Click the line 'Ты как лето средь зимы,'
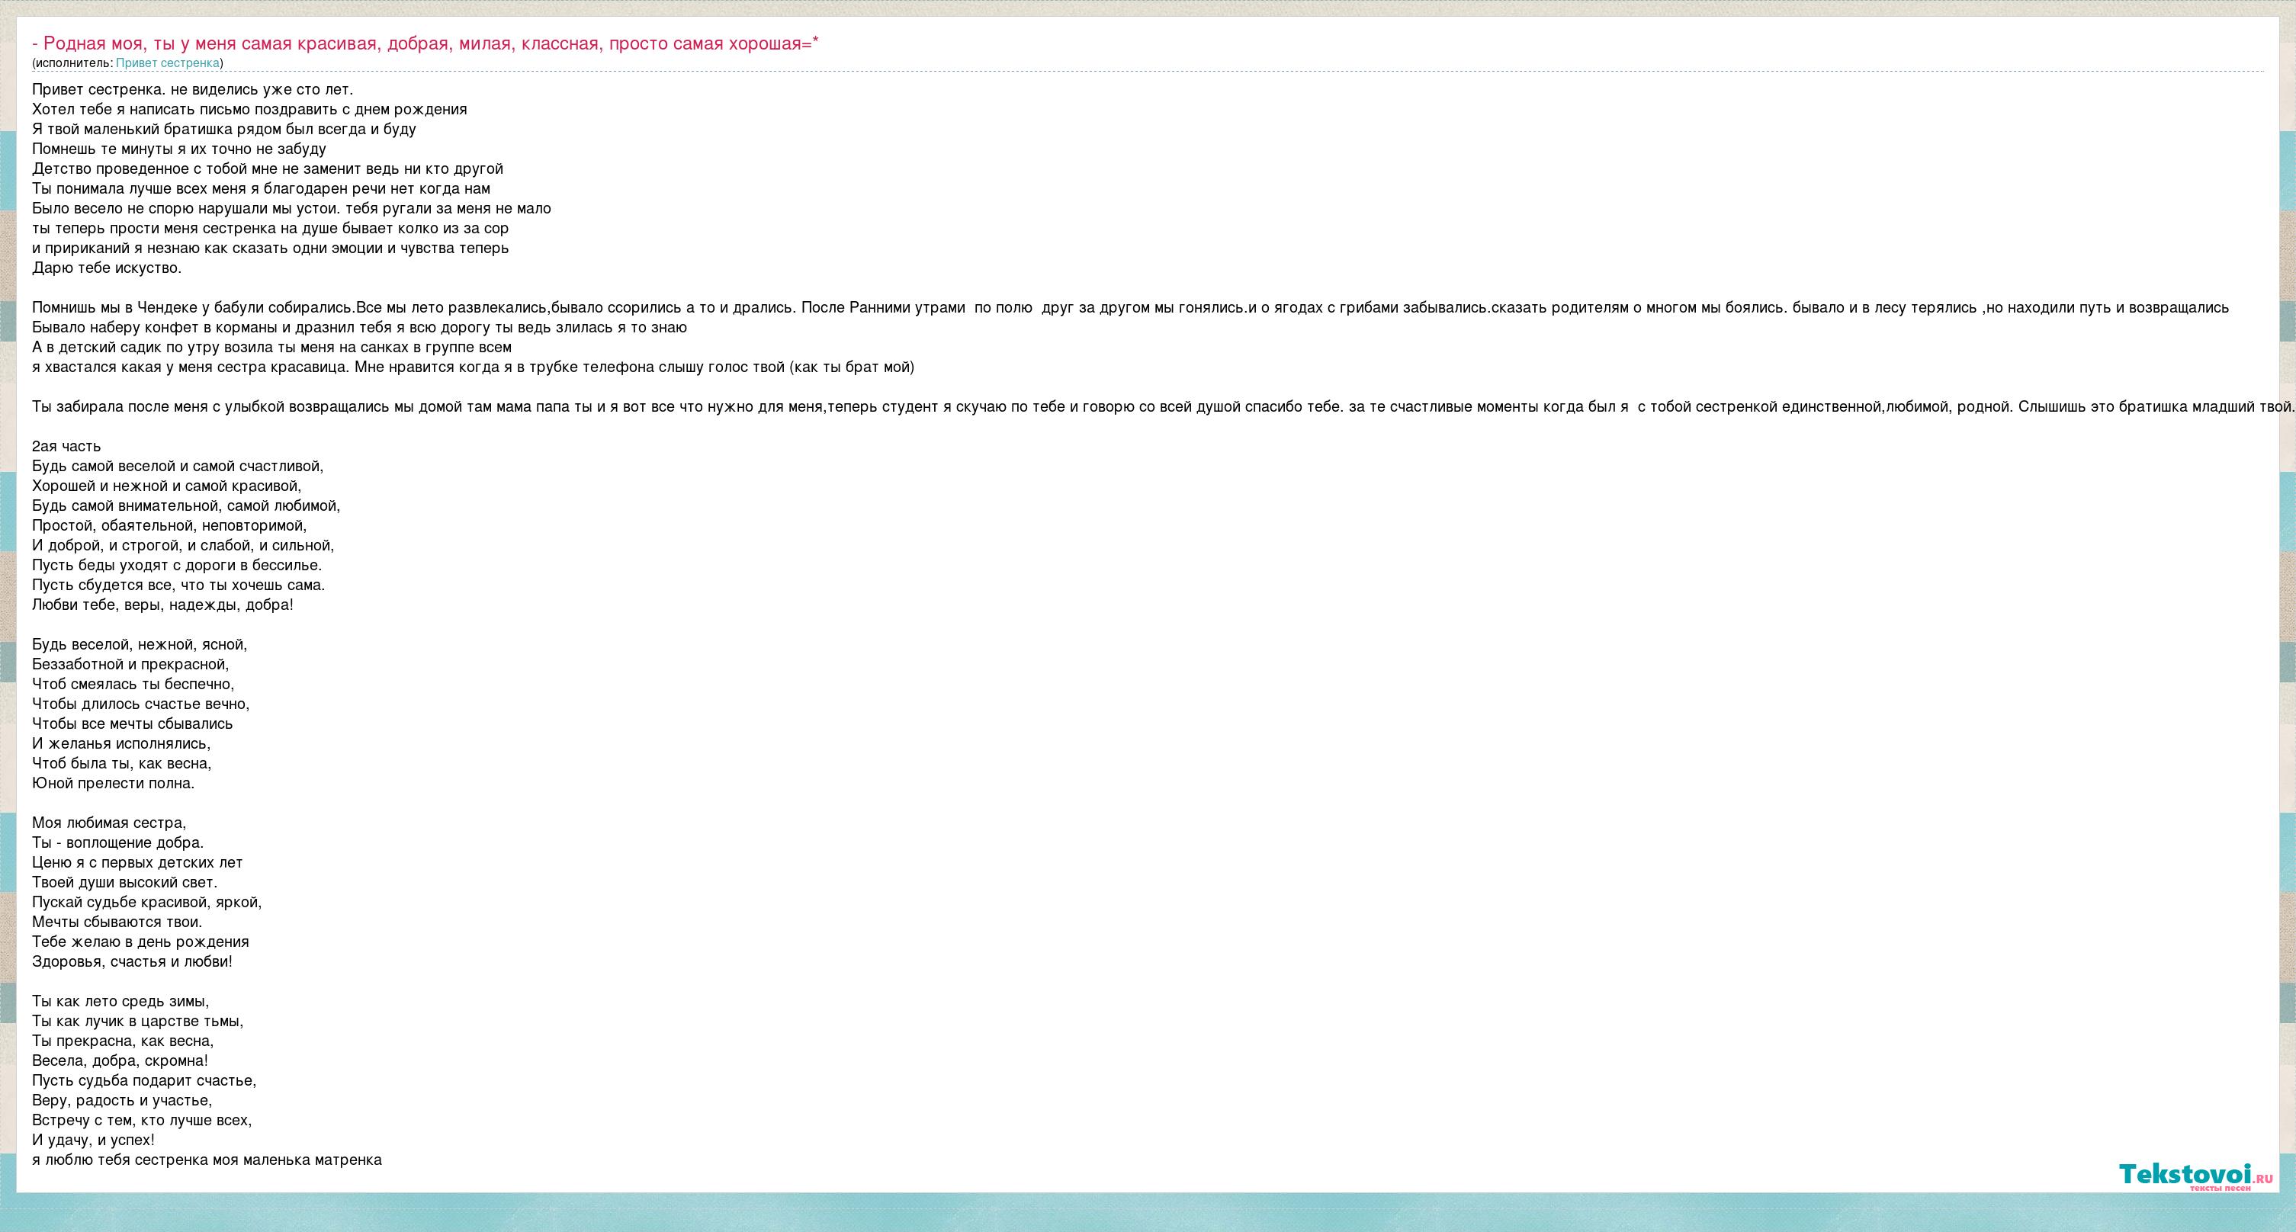 [121, 1001]
